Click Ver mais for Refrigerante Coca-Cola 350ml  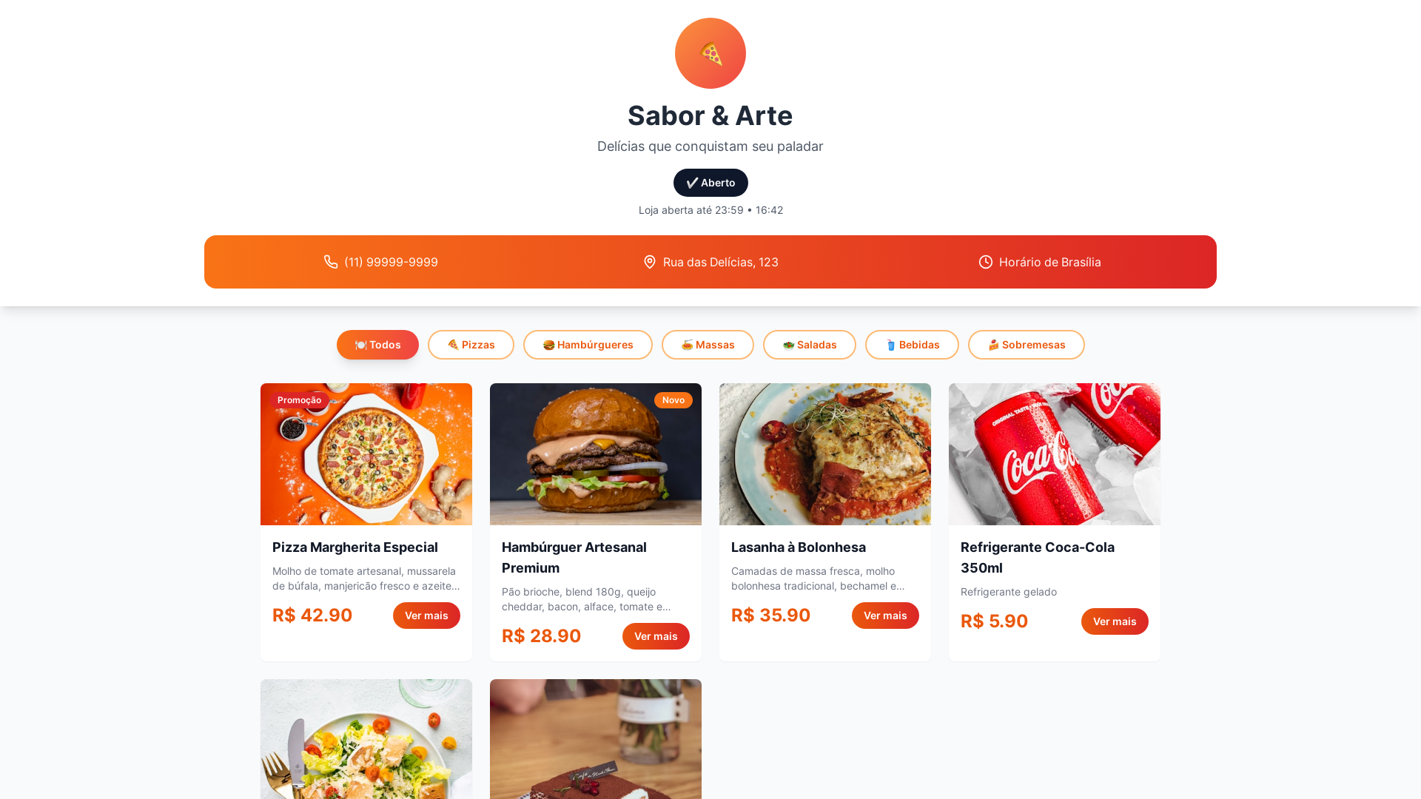[x=1115, y=621]
